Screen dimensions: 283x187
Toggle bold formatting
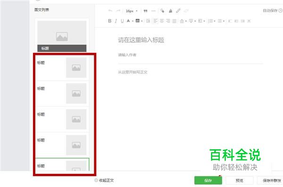tap(109, 21)
